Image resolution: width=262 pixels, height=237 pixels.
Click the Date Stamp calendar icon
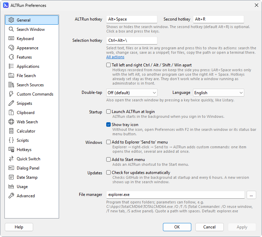[11, 177]
